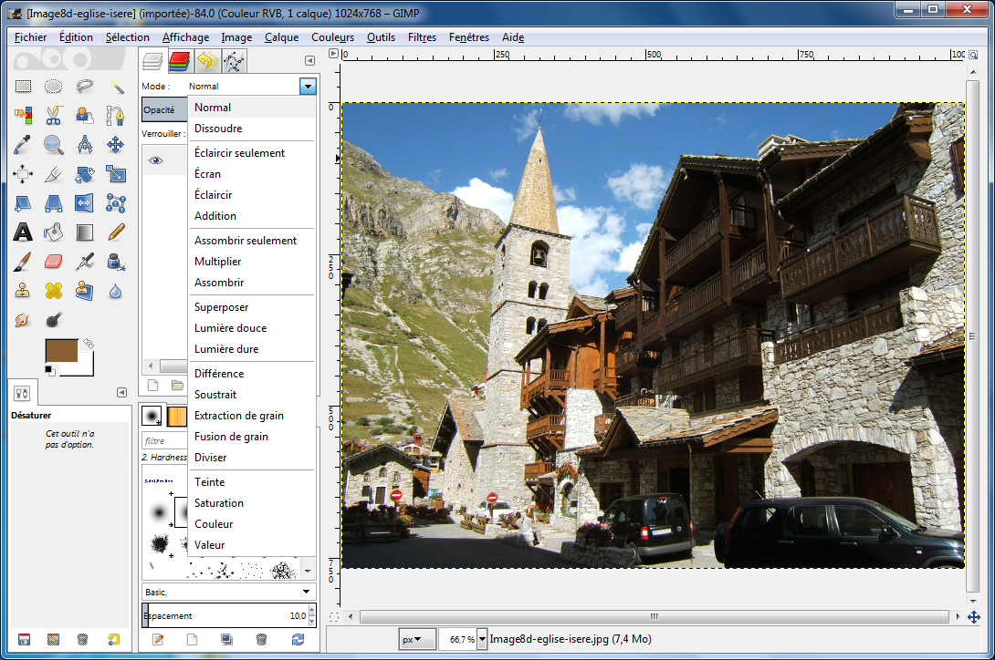The image size is (995, 660).
Task: Select the Paintbrush tool
Action: coord(23,262)
